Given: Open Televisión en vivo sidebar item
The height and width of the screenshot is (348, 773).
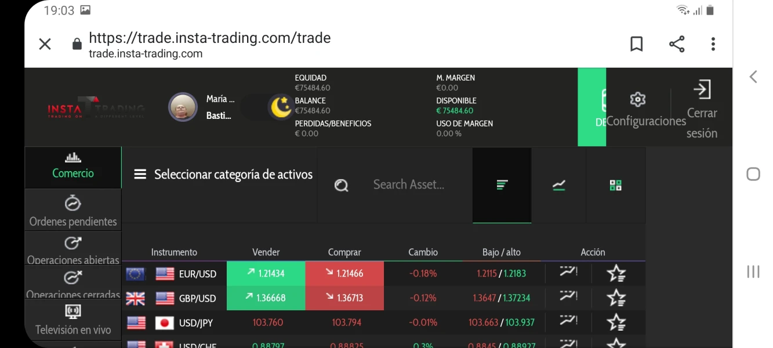Looking at the screenshot, I should tap(73, 321).
